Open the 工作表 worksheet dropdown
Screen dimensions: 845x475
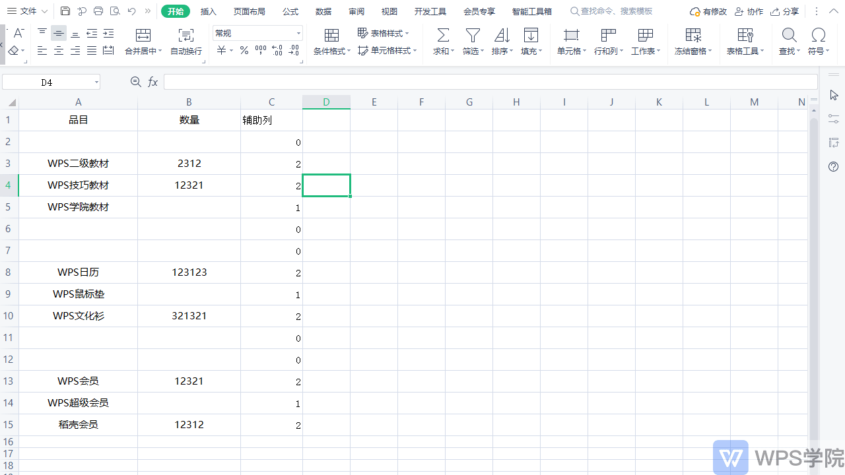tap(646, 42)
